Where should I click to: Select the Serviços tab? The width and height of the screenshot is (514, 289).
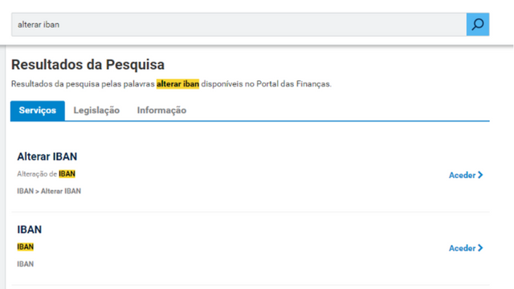click(38, 111)
